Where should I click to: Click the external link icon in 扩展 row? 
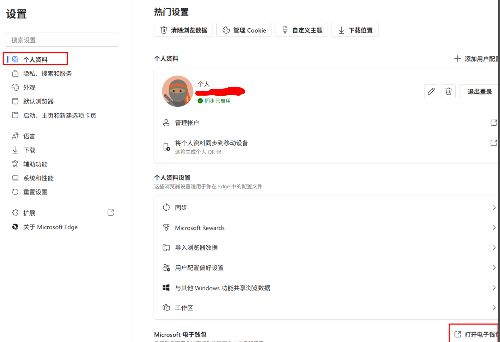click(111, 213)
